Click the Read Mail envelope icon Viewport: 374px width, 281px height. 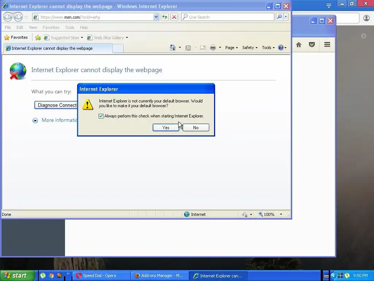[x=203, y=48]
